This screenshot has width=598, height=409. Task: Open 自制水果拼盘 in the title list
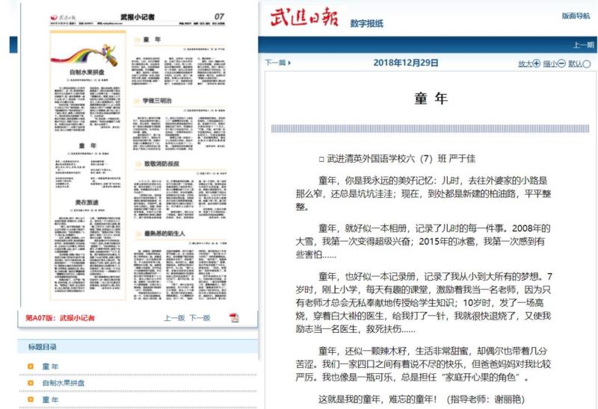click(63, 383)
